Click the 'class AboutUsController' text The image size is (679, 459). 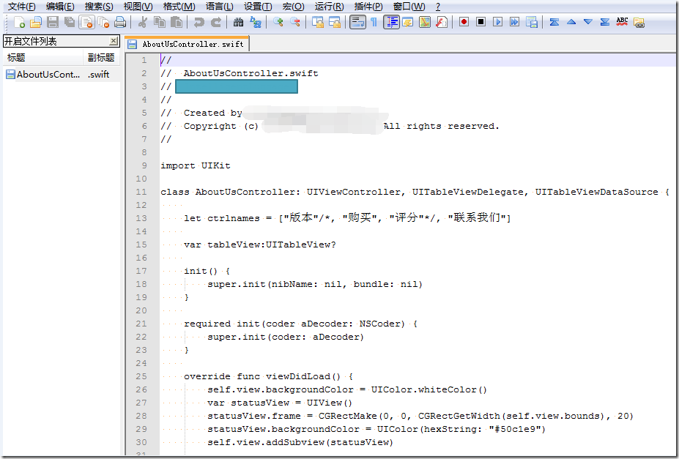click(230, 192)
